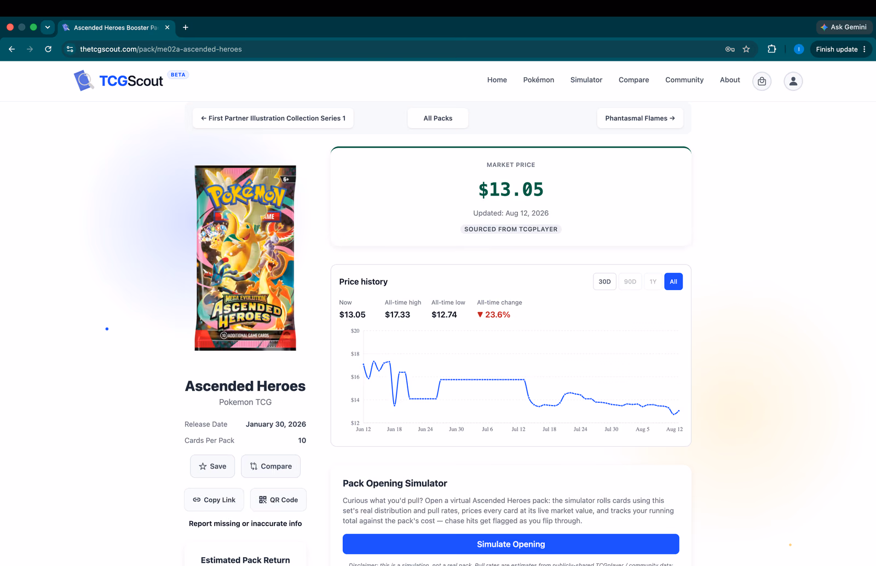The width and height of the screenshot is (876, 566).
Task: Click Report missing or inaccurate info
Action: tap(245, 524)
